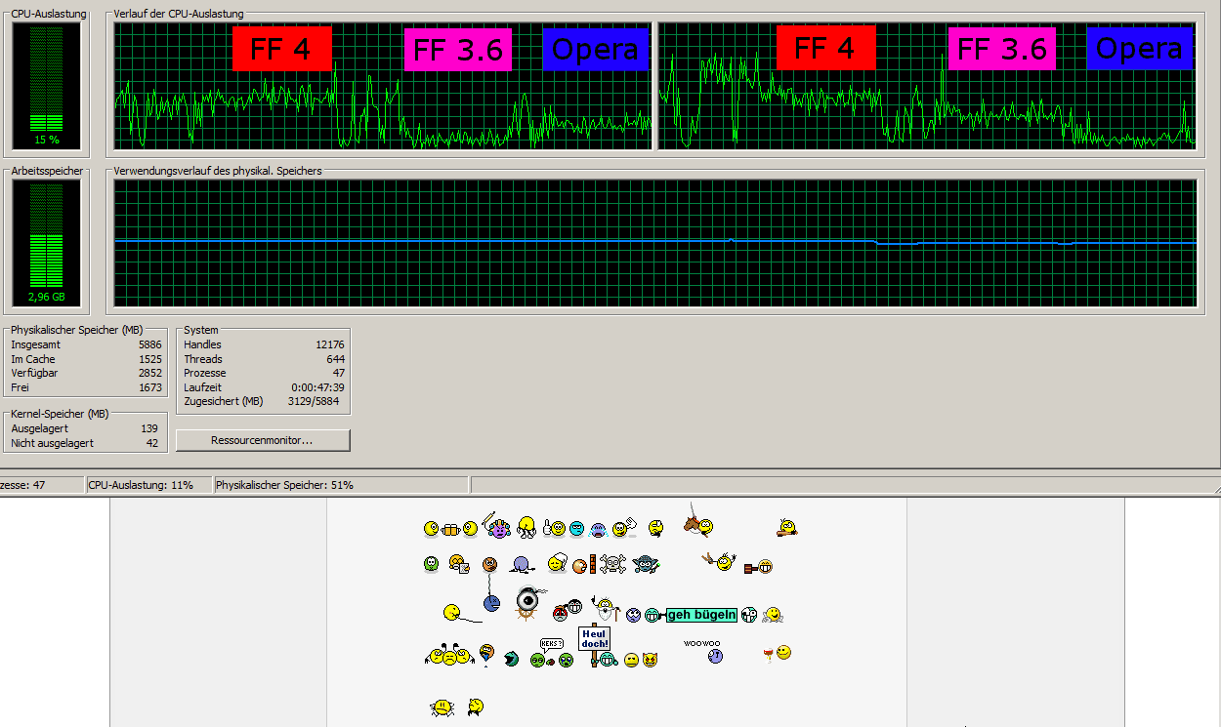Click the yellow smiley with white boots

tap(526, 527)
